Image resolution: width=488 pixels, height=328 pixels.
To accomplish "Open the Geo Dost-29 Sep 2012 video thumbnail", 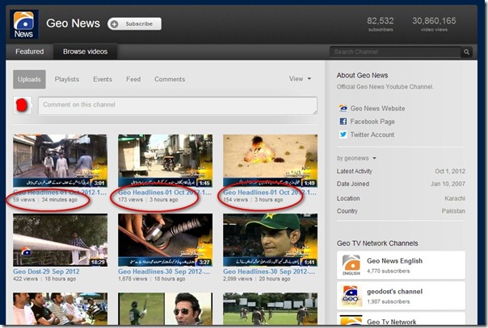I will (x=60, y=239).
